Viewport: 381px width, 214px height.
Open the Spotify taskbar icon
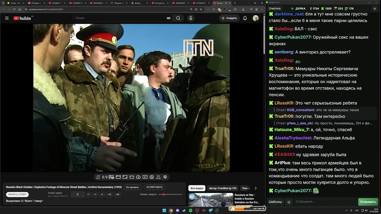coord(191,210)
